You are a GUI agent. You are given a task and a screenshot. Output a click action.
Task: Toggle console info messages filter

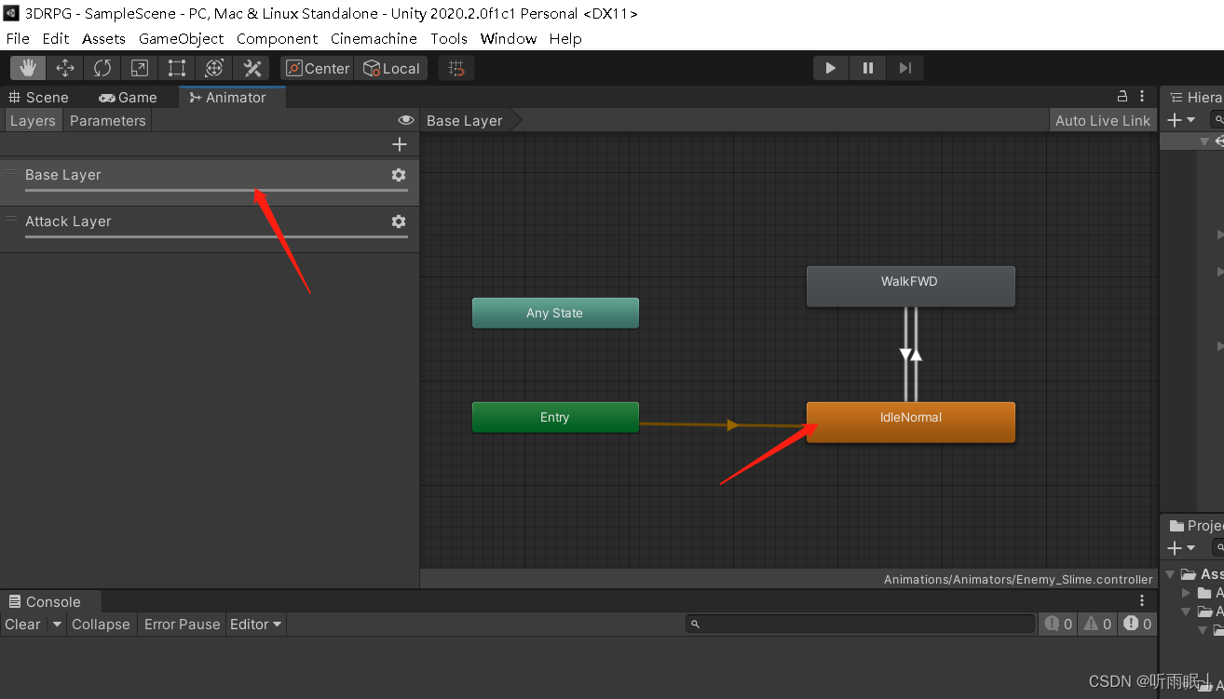coord(1058,625)
